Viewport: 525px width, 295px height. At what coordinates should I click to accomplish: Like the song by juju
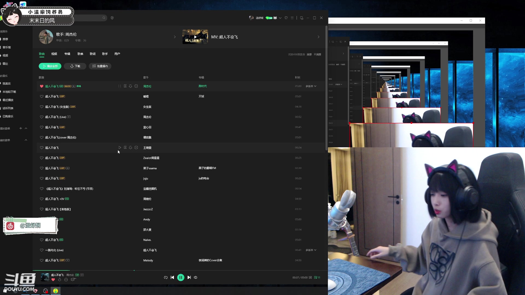tap(42, 178)
